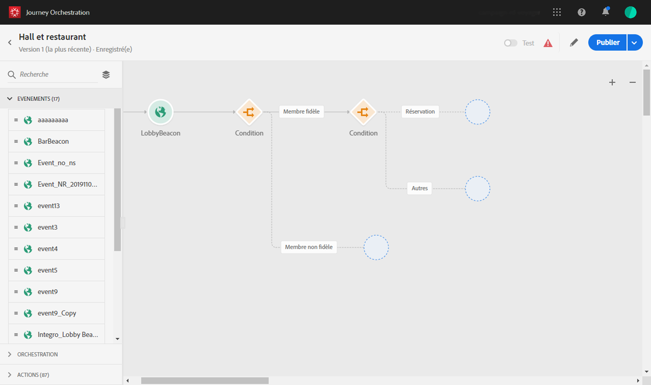Viewport: 651px width, 385px height.
Task: Click the red warning triangle icon
Action: [x=548, y=43]
